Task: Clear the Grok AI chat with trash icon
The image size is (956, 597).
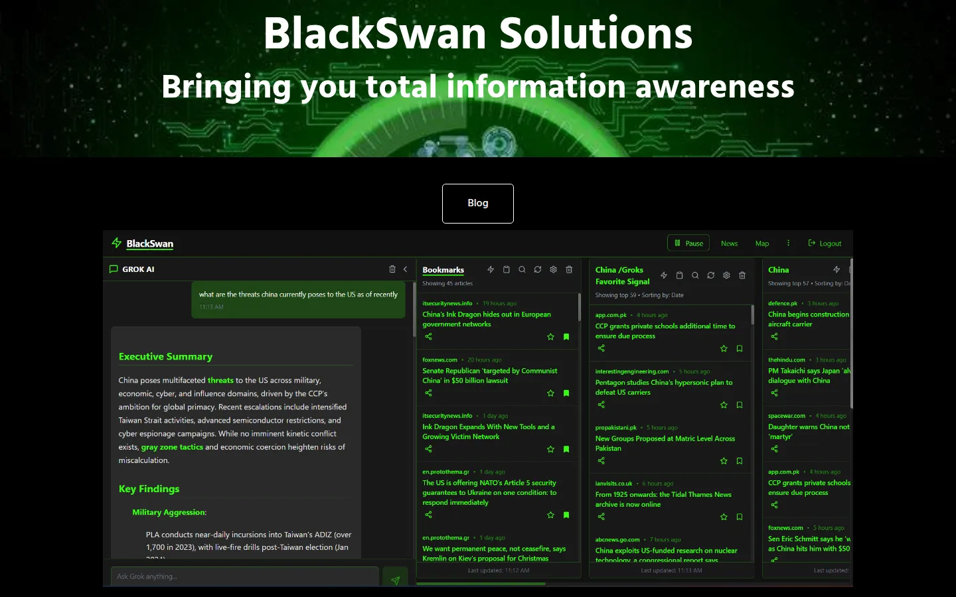Action: pyautogui.click(x=392, y=269)
